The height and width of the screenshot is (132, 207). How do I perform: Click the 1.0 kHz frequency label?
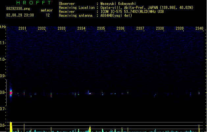(x=3, y=59)
